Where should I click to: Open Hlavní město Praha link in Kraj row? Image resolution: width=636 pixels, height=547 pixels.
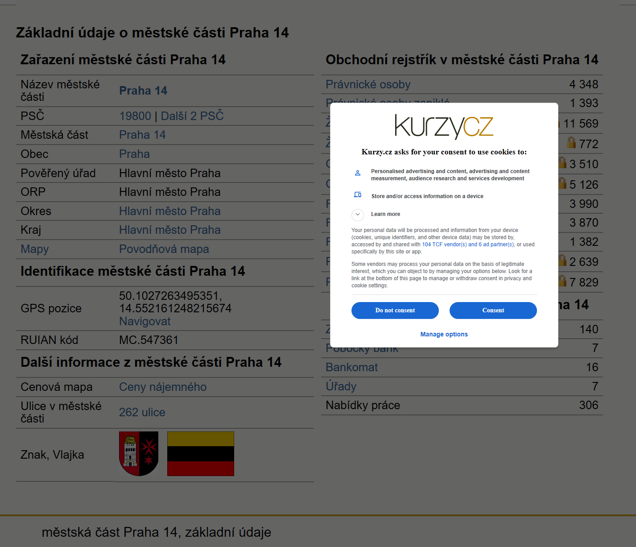pos(170,230)
